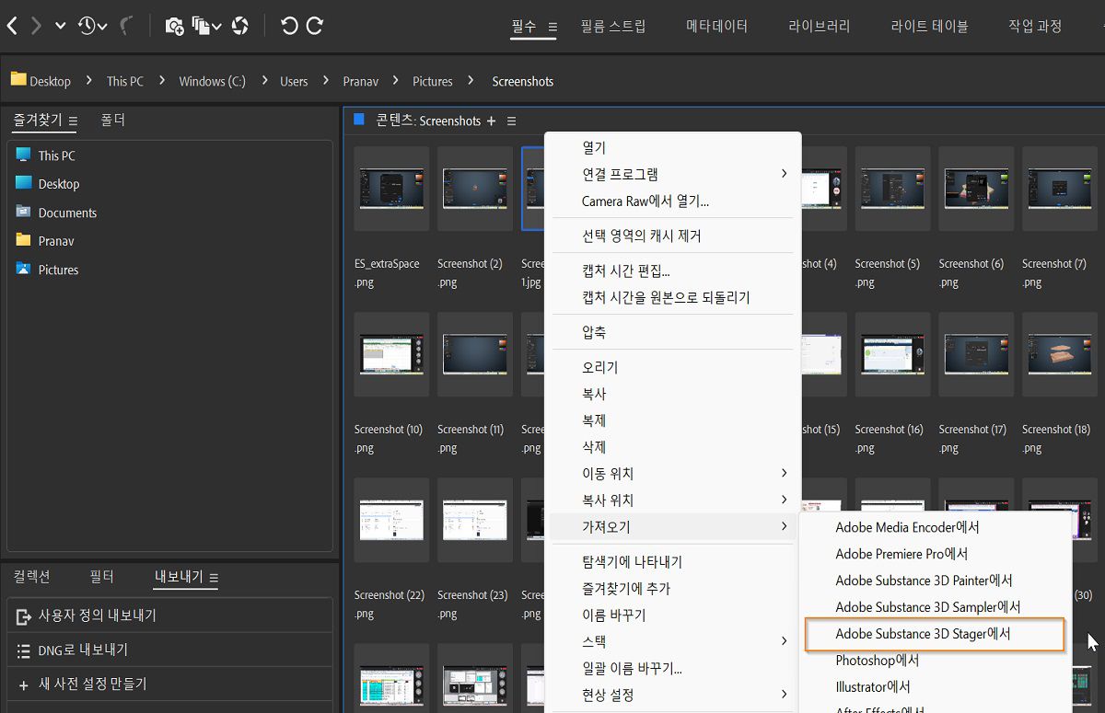1105x713 pixels.
Task: Click This PC breadcrumb in path bar
Action: 125,81
